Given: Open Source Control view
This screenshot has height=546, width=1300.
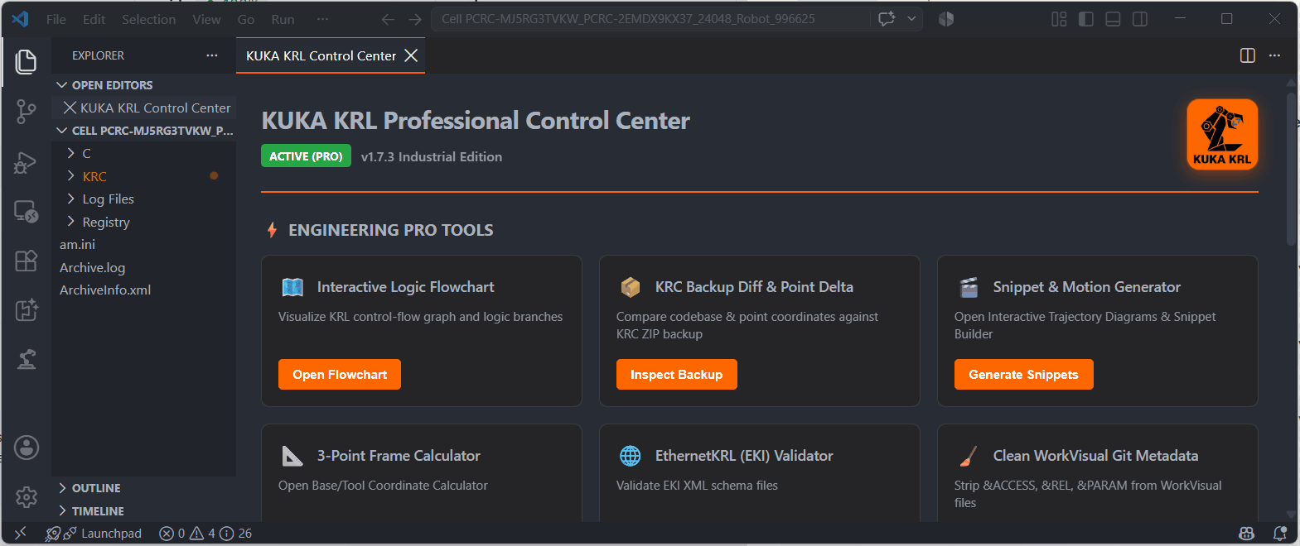Looking at the screenshot, I should (27, 112).
